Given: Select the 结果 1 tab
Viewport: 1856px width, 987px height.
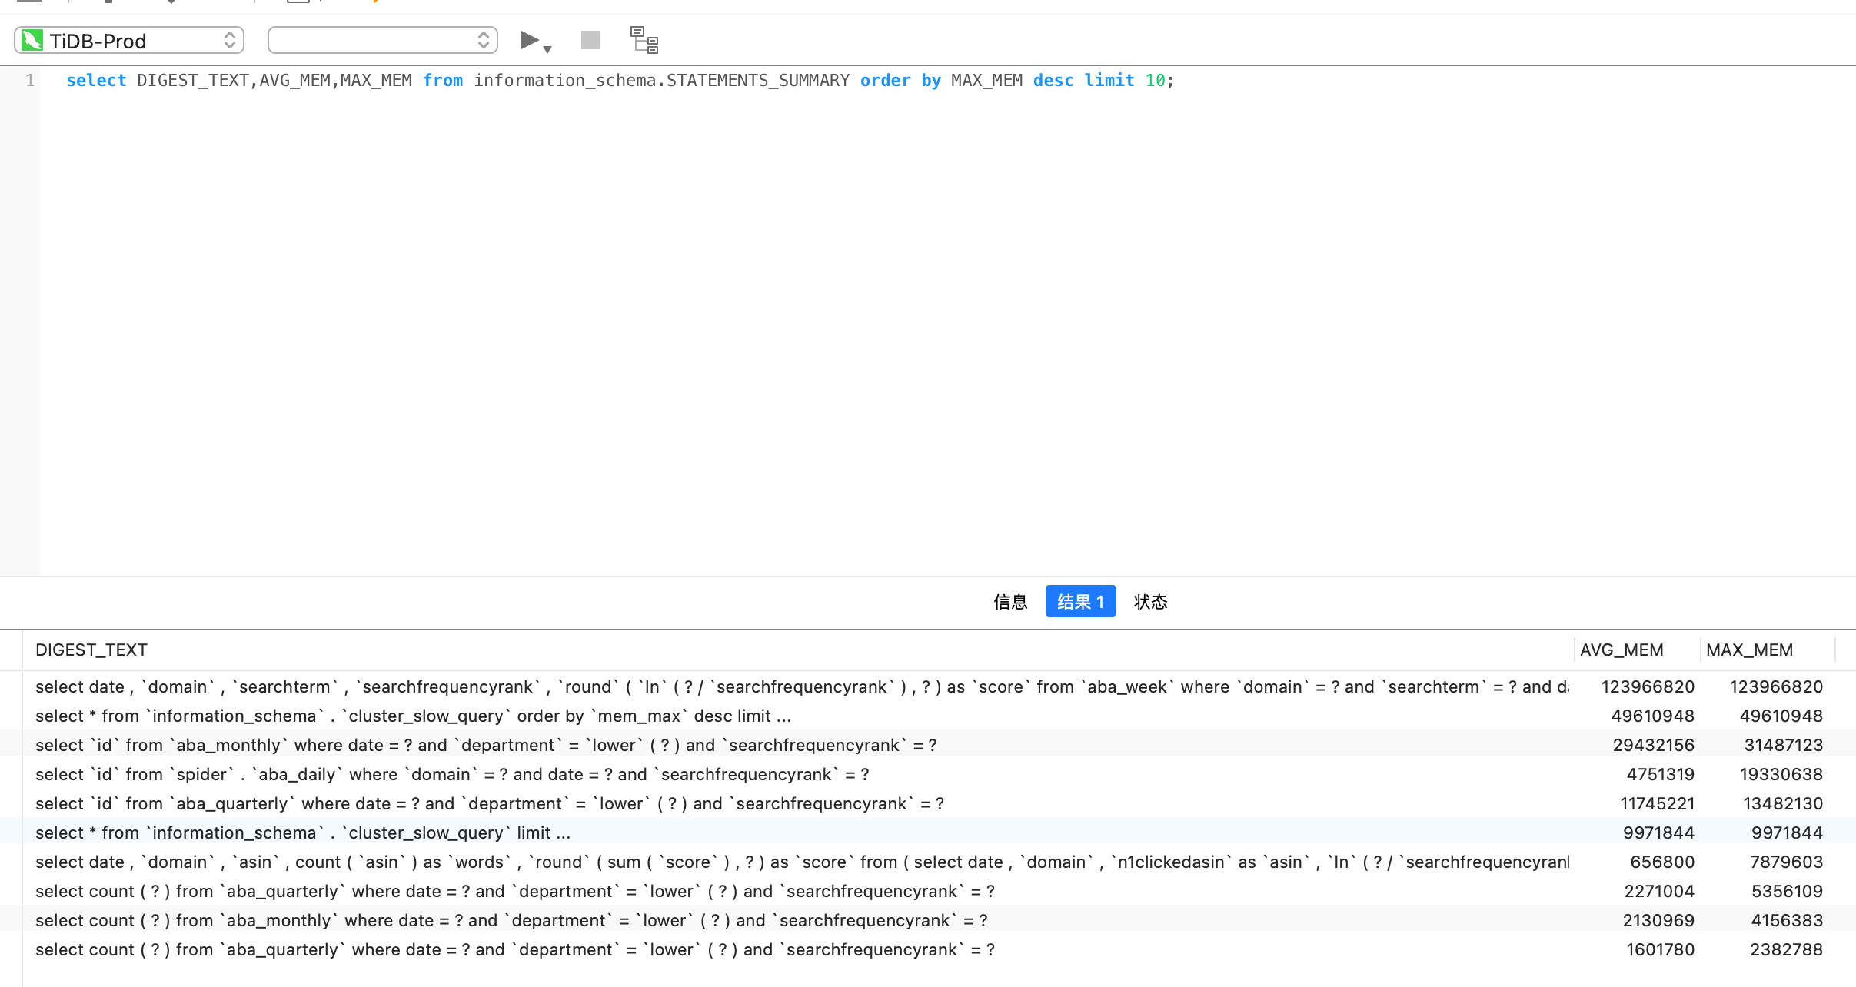Looking at the screenshot, I should click(1080, 602).
